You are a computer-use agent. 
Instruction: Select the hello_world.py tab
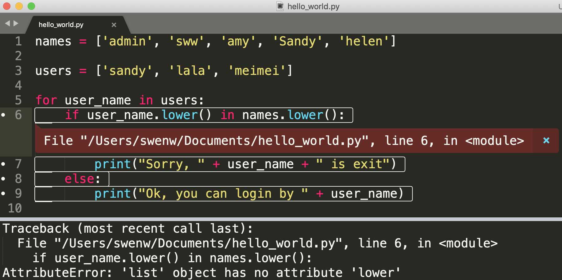point(78,25)
